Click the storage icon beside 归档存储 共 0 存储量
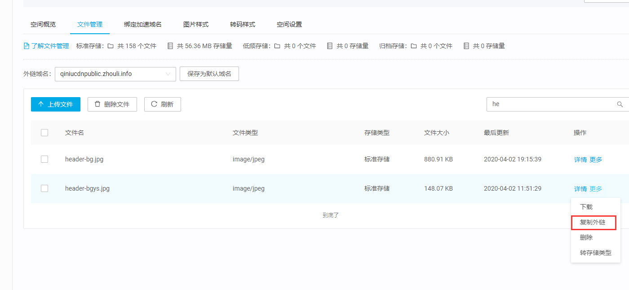 [466, 46]
